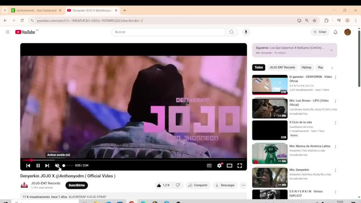Open the notifications bell
Screen dimensions: 361x203
coord(335,32)
